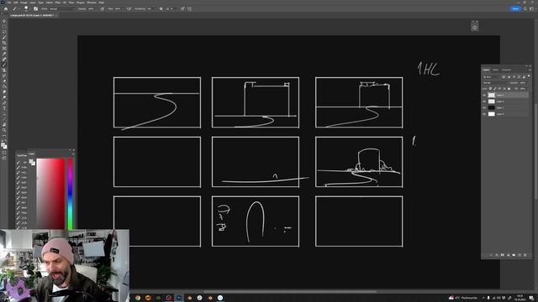Open the Filter menu
The height and width of the screenshot is (302, 538).
58,3
